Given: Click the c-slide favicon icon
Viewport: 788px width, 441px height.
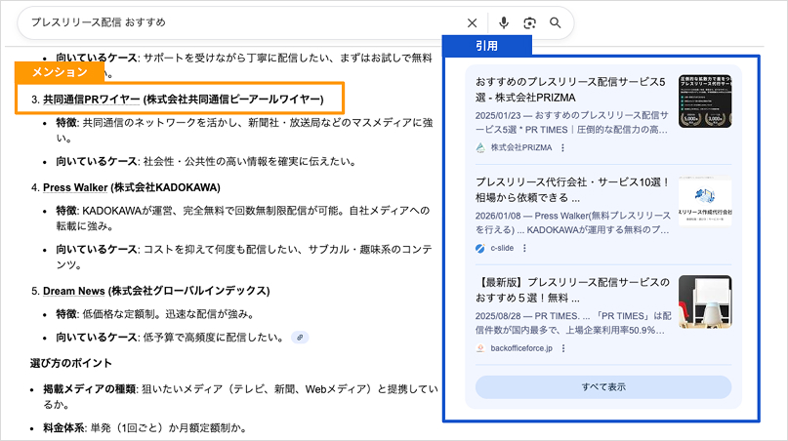Looking at the screenshot, I should click(x=480, y=248).
